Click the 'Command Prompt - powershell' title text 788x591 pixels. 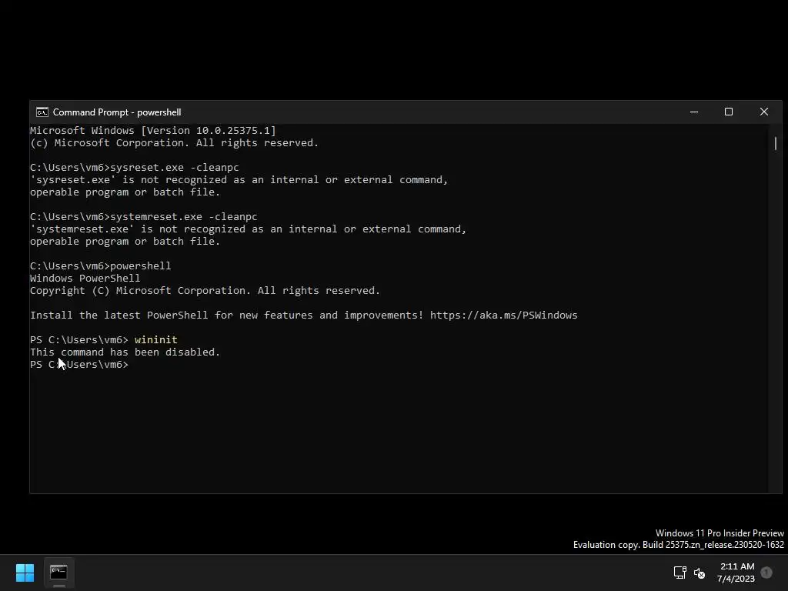117,112
